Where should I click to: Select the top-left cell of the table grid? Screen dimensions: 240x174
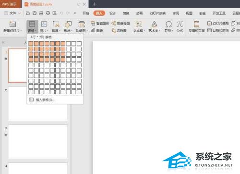click(x=31, y=43)
